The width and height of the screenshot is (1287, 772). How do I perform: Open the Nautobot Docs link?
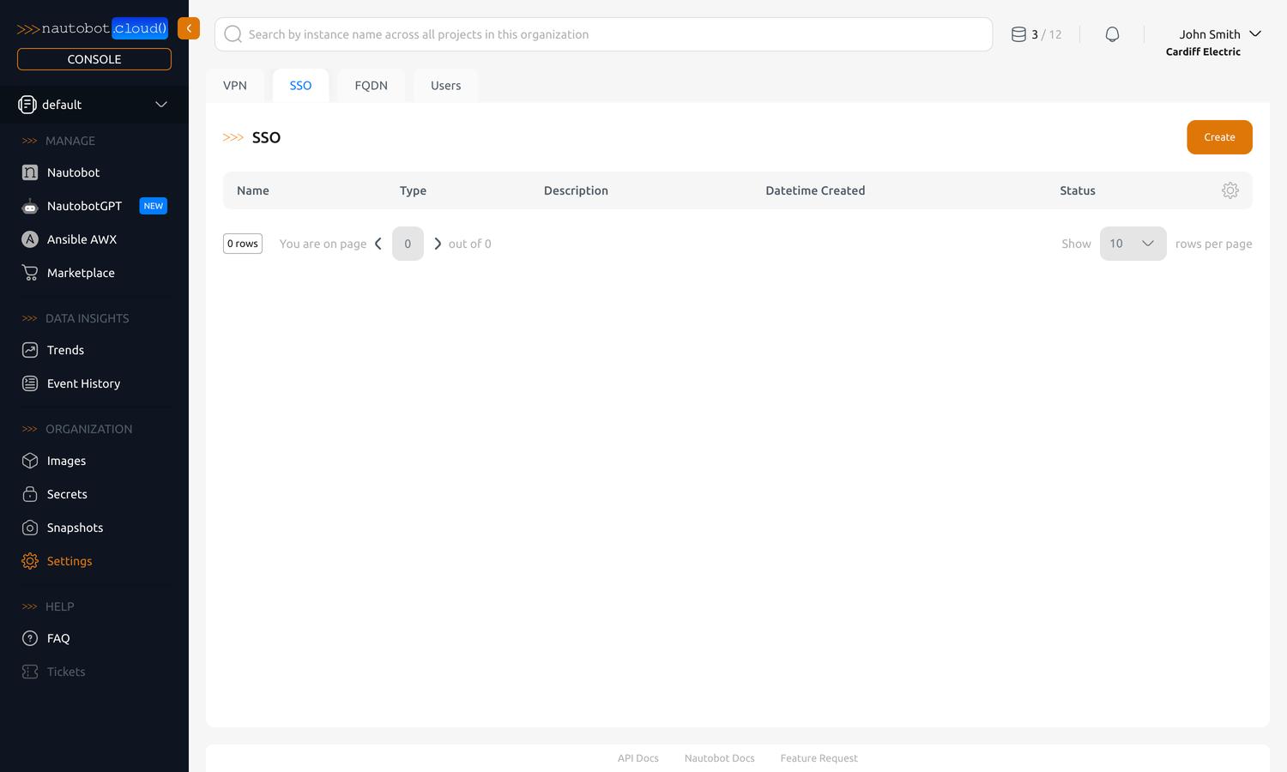pyautogui.click(x=719, y=758)
